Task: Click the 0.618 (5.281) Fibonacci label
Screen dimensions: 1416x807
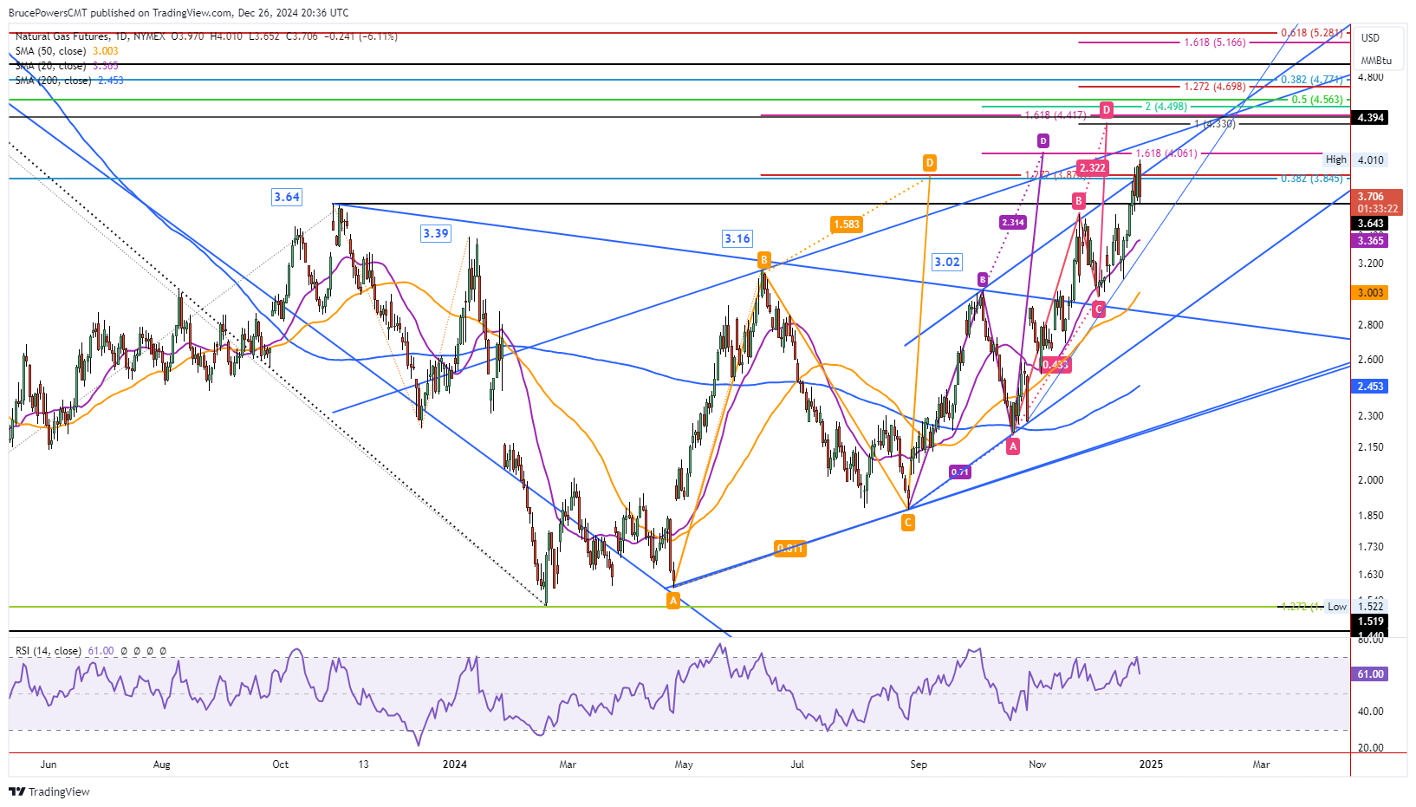Action: coord(1312,33)
